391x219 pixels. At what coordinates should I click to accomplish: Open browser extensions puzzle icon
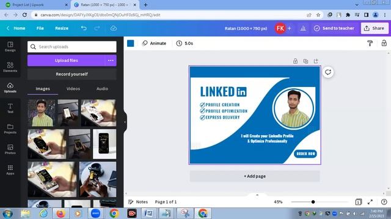point(348,15)
